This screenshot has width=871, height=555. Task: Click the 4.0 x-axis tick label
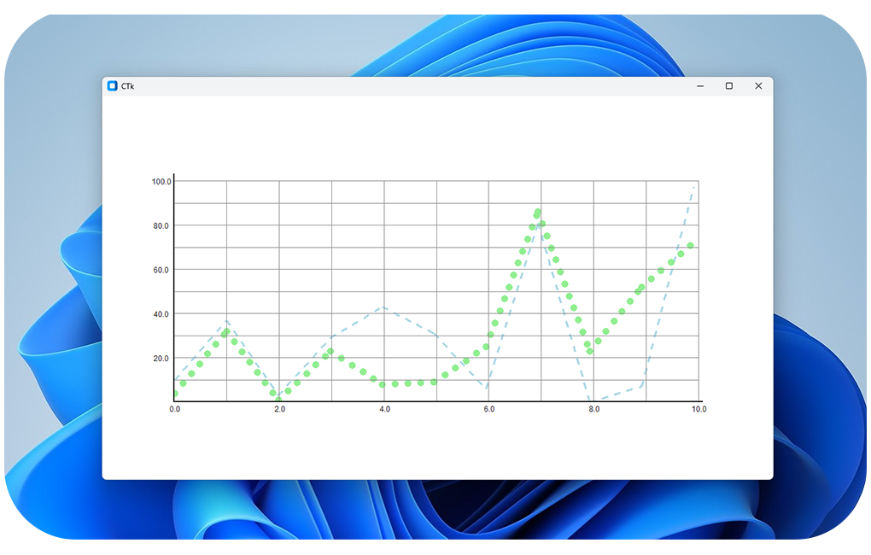pyautogui.click(x=384, y=410)
